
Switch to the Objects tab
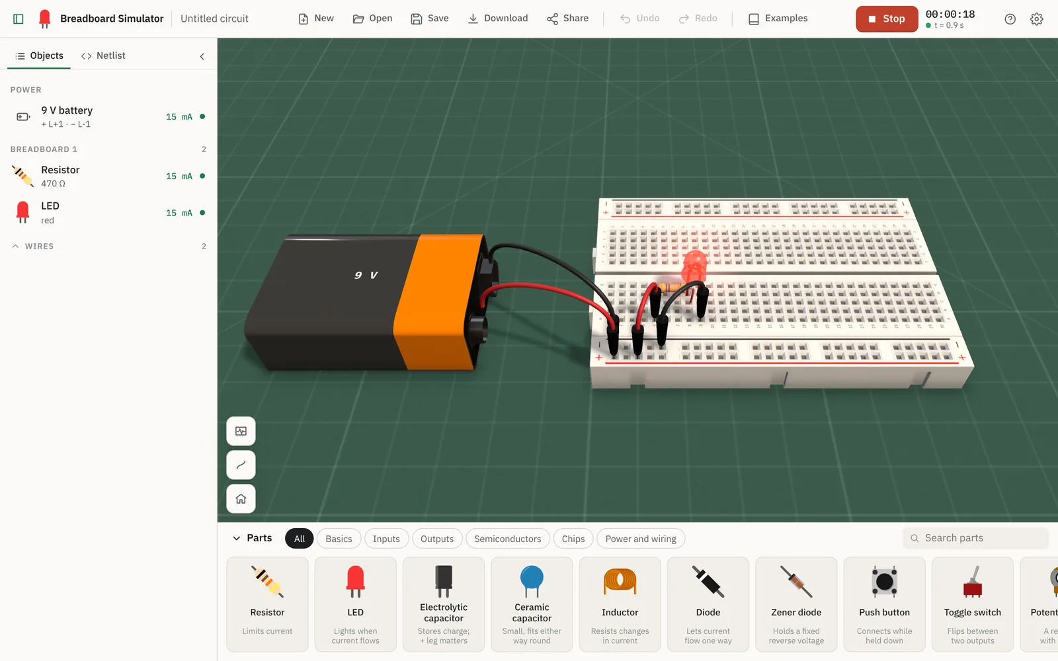point(39,56)
